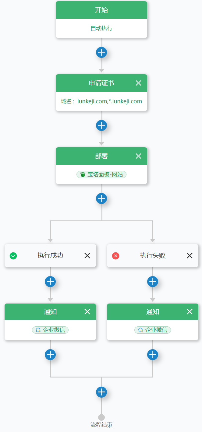Image resolution: width=202 pixels, height=432 pixels.
Task: Add a node after the 开始 step
Action: [x=101, y=52]
